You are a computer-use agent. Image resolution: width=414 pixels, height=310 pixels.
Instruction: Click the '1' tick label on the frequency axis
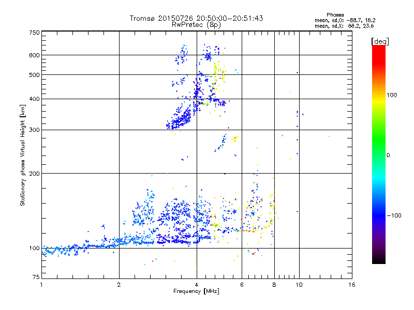41,285
